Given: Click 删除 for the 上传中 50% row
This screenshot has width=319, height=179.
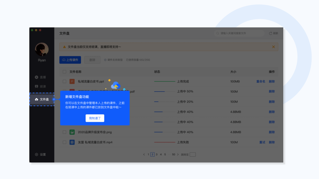Looking at the screenshot, I should tap(272, 92).
